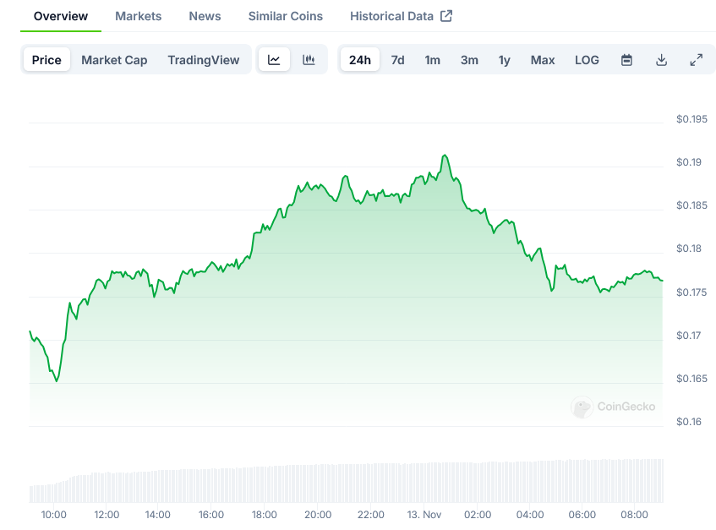Download chart data icon
Screen dimensions: 716x530
point(661,60)
